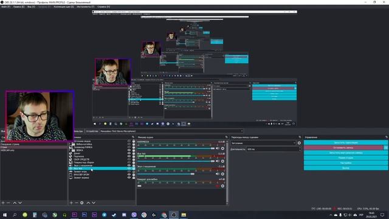Screen dimensions: 389x219
Task: Open the Windows Start menu
Action: (5, 215)
